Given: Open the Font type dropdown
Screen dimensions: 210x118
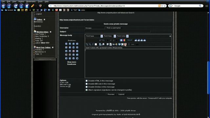Looking at the screenshot, I should coord(102,36).
